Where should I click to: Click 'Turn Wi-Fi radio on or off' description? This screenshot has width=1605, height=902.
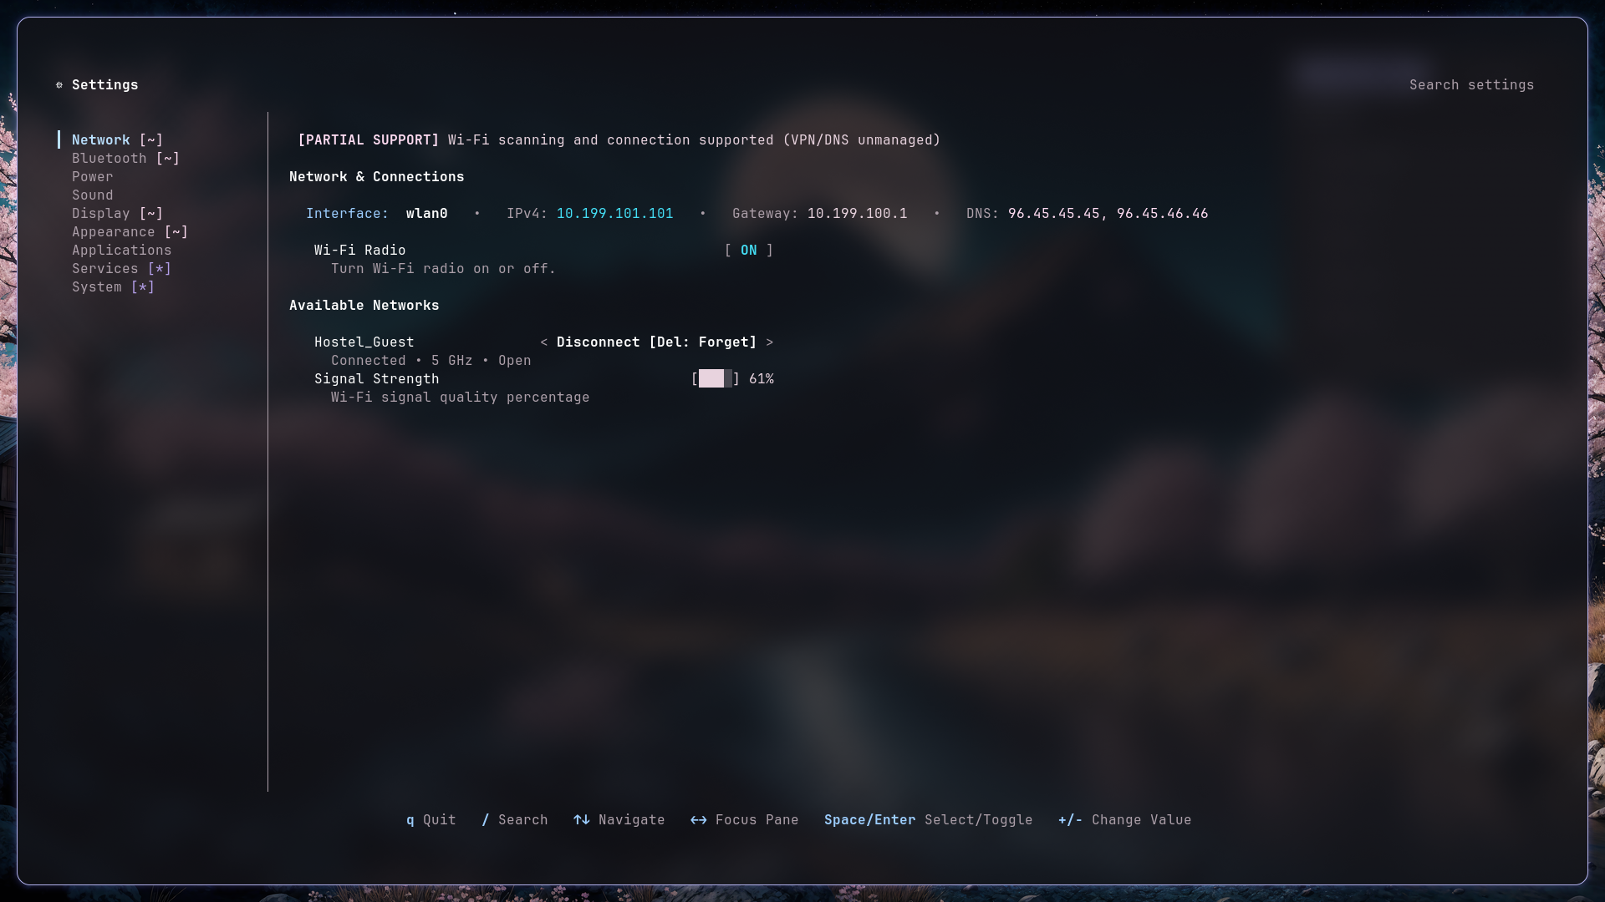tap(443, 269)
